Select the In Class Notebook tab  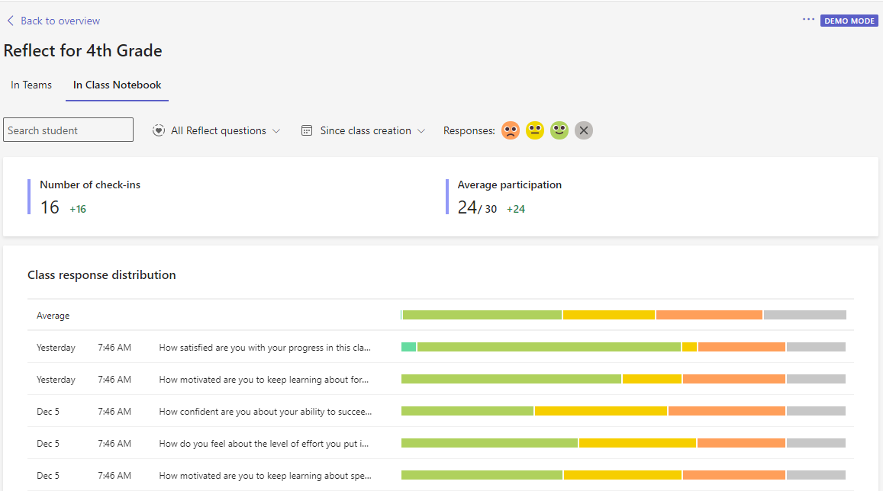click(118, 85)
